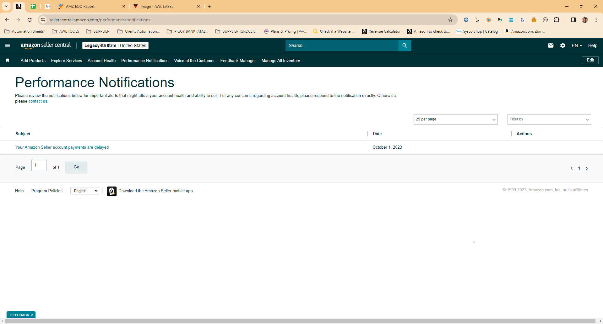Click the Edit button in navigation bar
Screen dimensions: 603x324
(x=590, y=60)
